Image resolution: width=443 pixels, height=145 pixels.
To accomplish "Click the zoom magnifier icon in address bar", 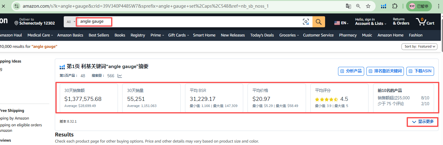I will point(358,6).
